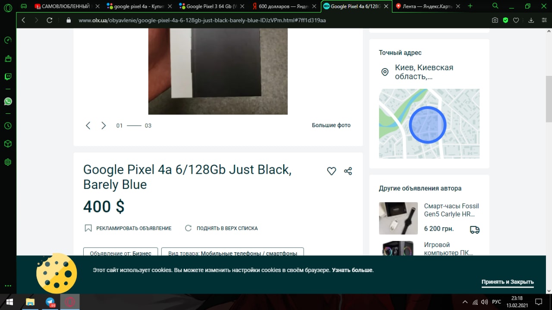Show hidden tray icons chevron
Viewport: 552px width, 310px height.
[x=465, y=302]
